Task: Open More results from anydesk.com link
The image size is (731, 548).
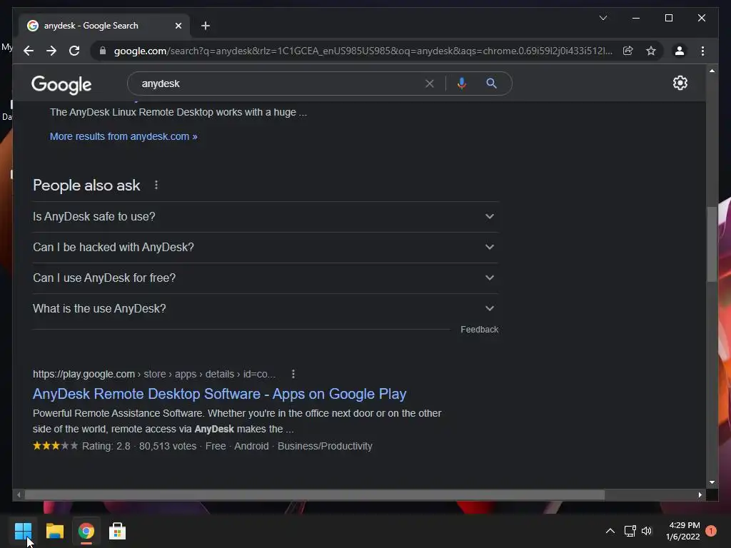Action: [123, 136]
